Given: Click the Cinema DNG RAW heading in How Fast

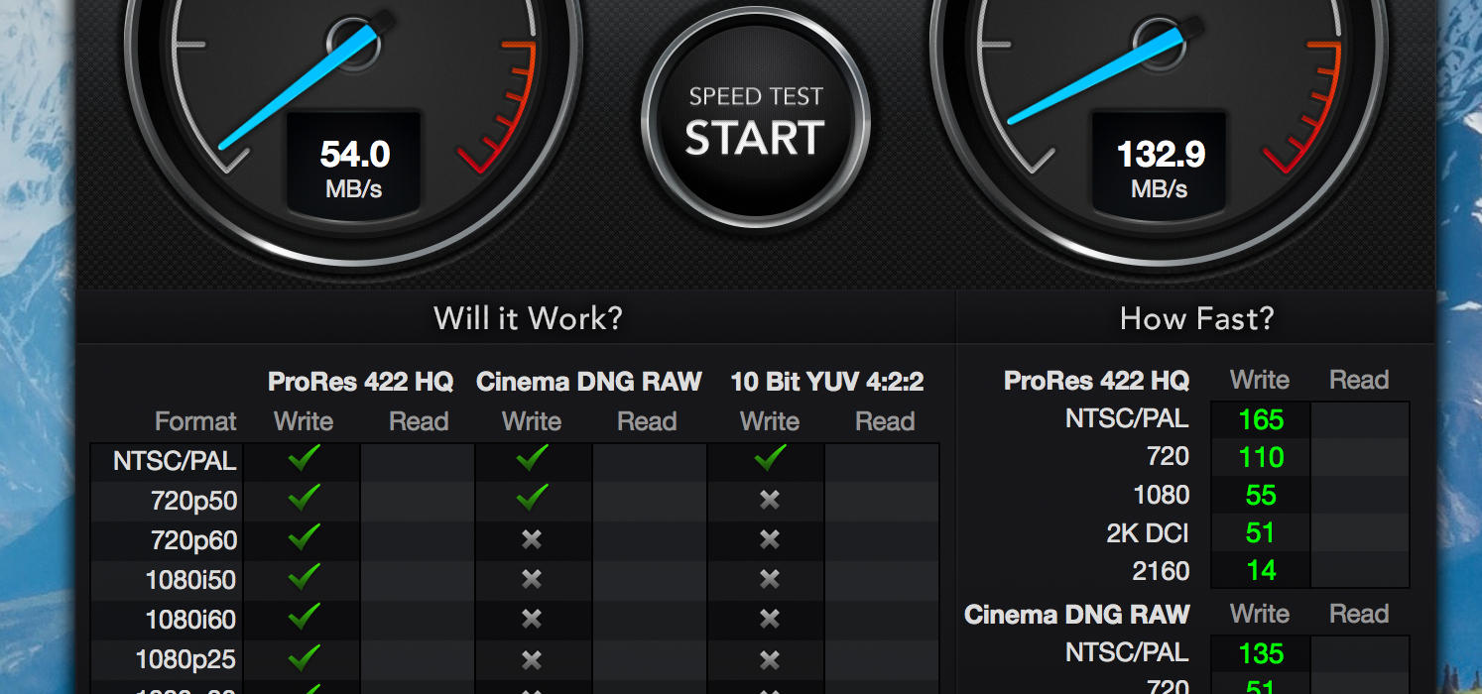Looking at the screenshot, I should click(x=1077, y=614).
